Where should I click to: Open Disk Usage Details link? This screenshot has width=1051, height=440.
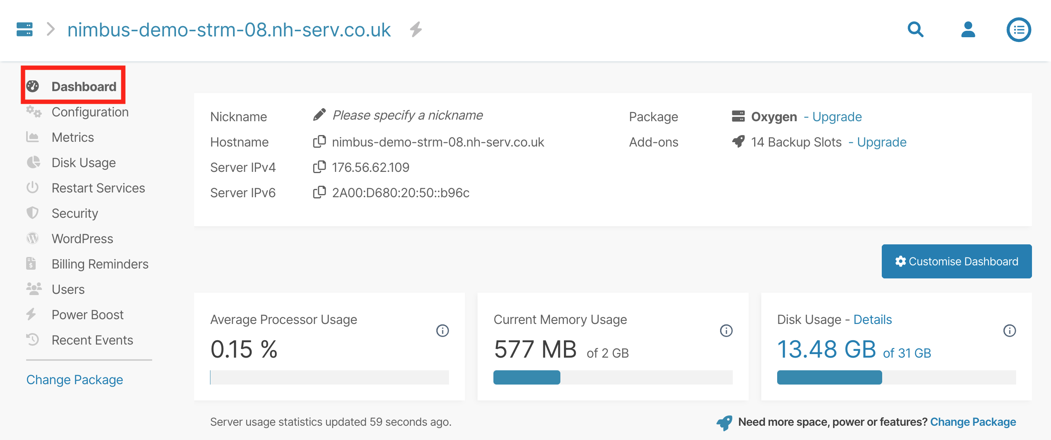tap(872, 319)
